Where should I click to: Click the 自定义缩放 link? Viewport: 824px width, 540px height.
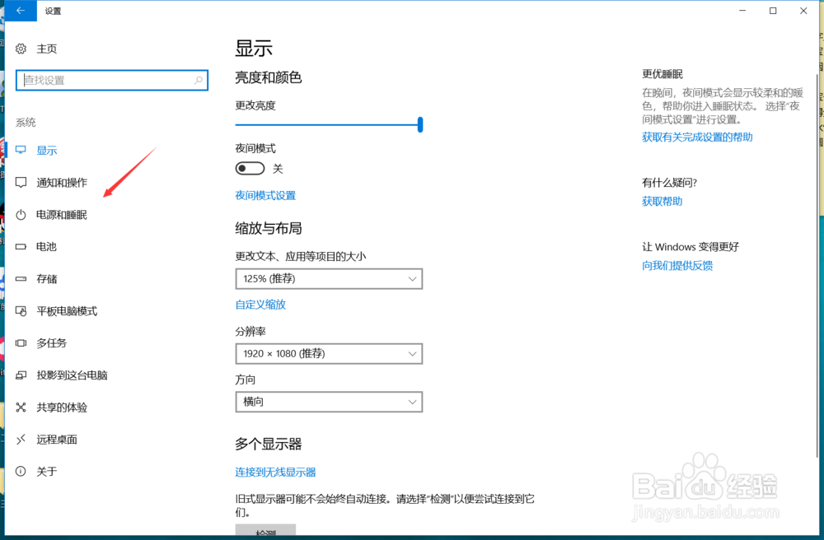coord(260,304)
